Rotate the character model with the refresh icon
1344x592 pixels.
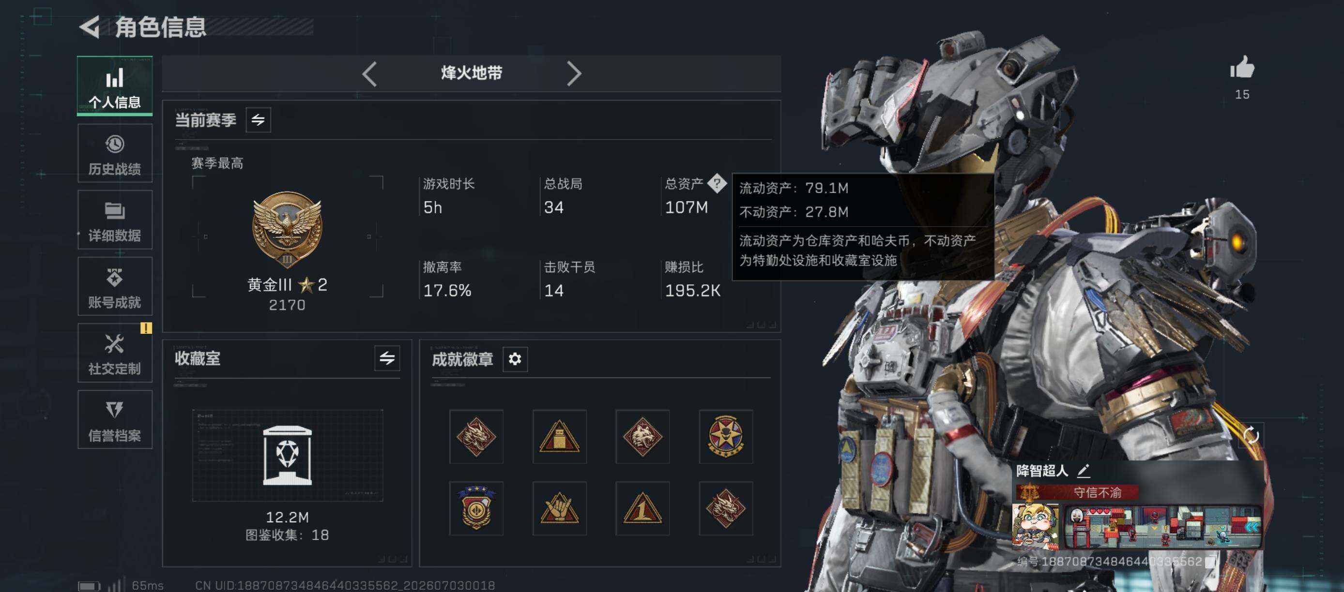(x=1251, y=435)
